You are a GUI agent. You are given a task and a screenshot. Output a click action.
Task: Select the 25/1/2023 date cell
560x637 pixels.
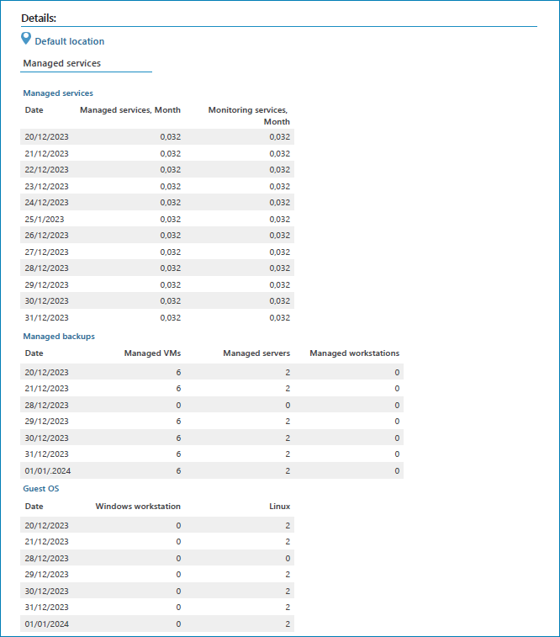(x=45, y=220)
